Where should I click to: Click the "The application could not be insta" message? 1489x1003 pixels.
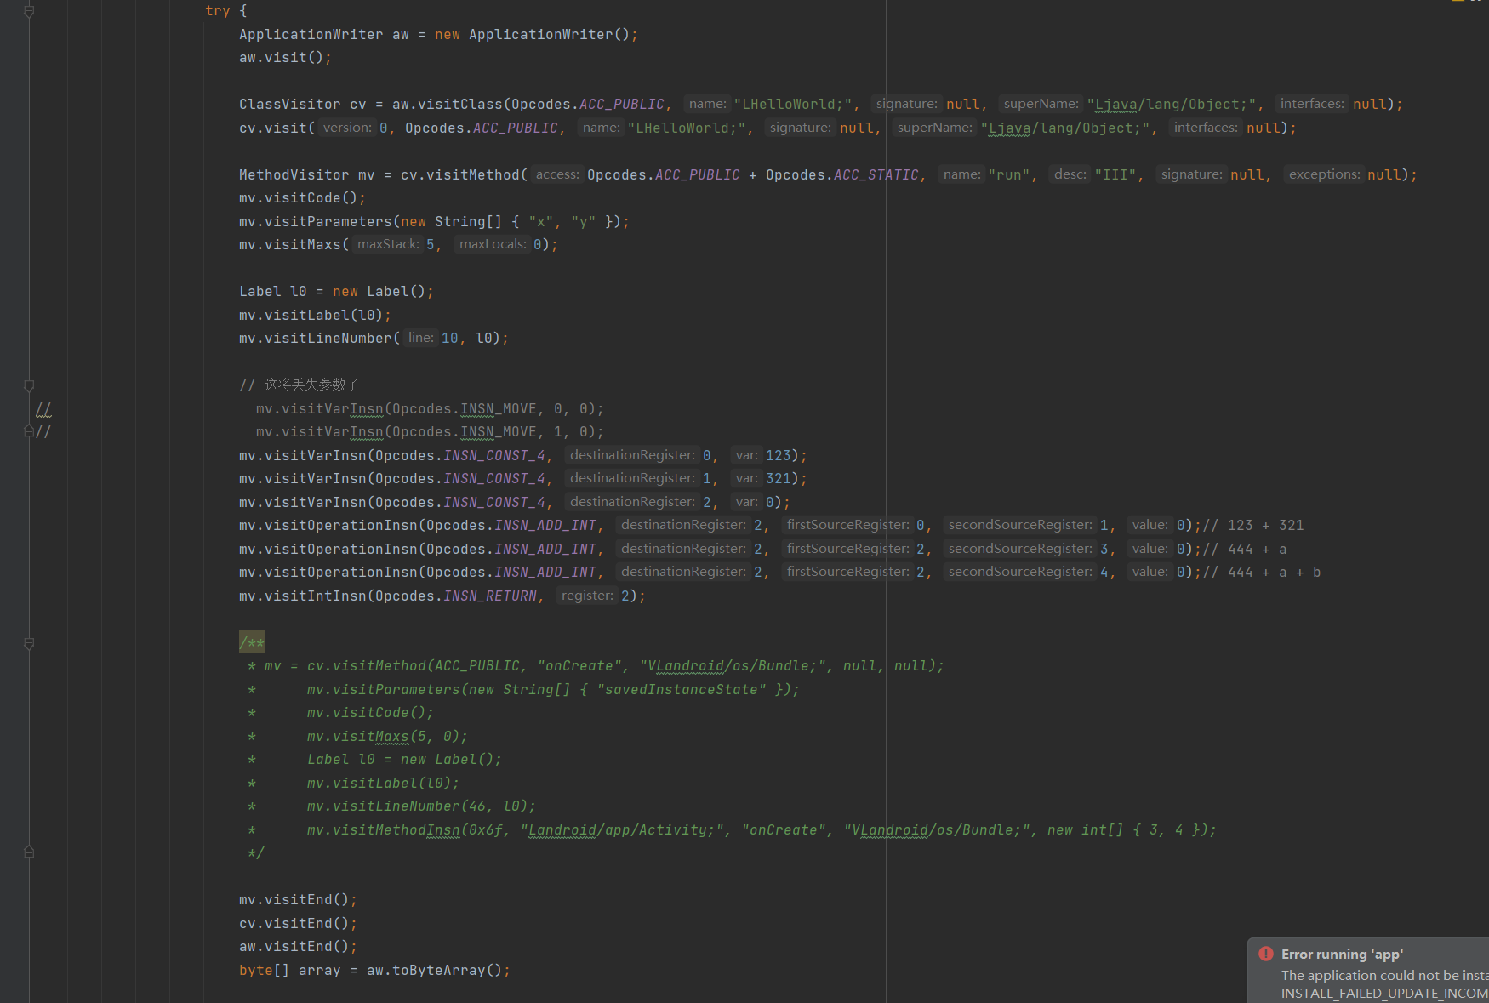[x=1385, y=975]
